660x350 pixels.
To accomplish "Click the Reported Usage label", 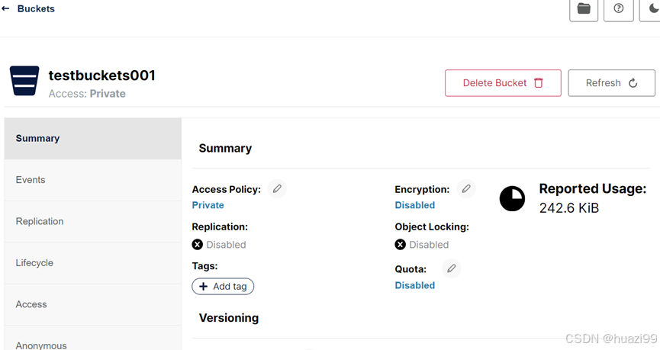I will [593, 189].
